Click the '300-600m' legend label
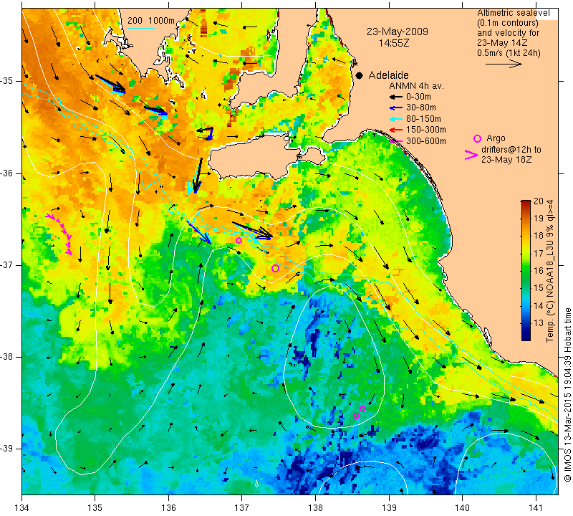 [425, 140]
